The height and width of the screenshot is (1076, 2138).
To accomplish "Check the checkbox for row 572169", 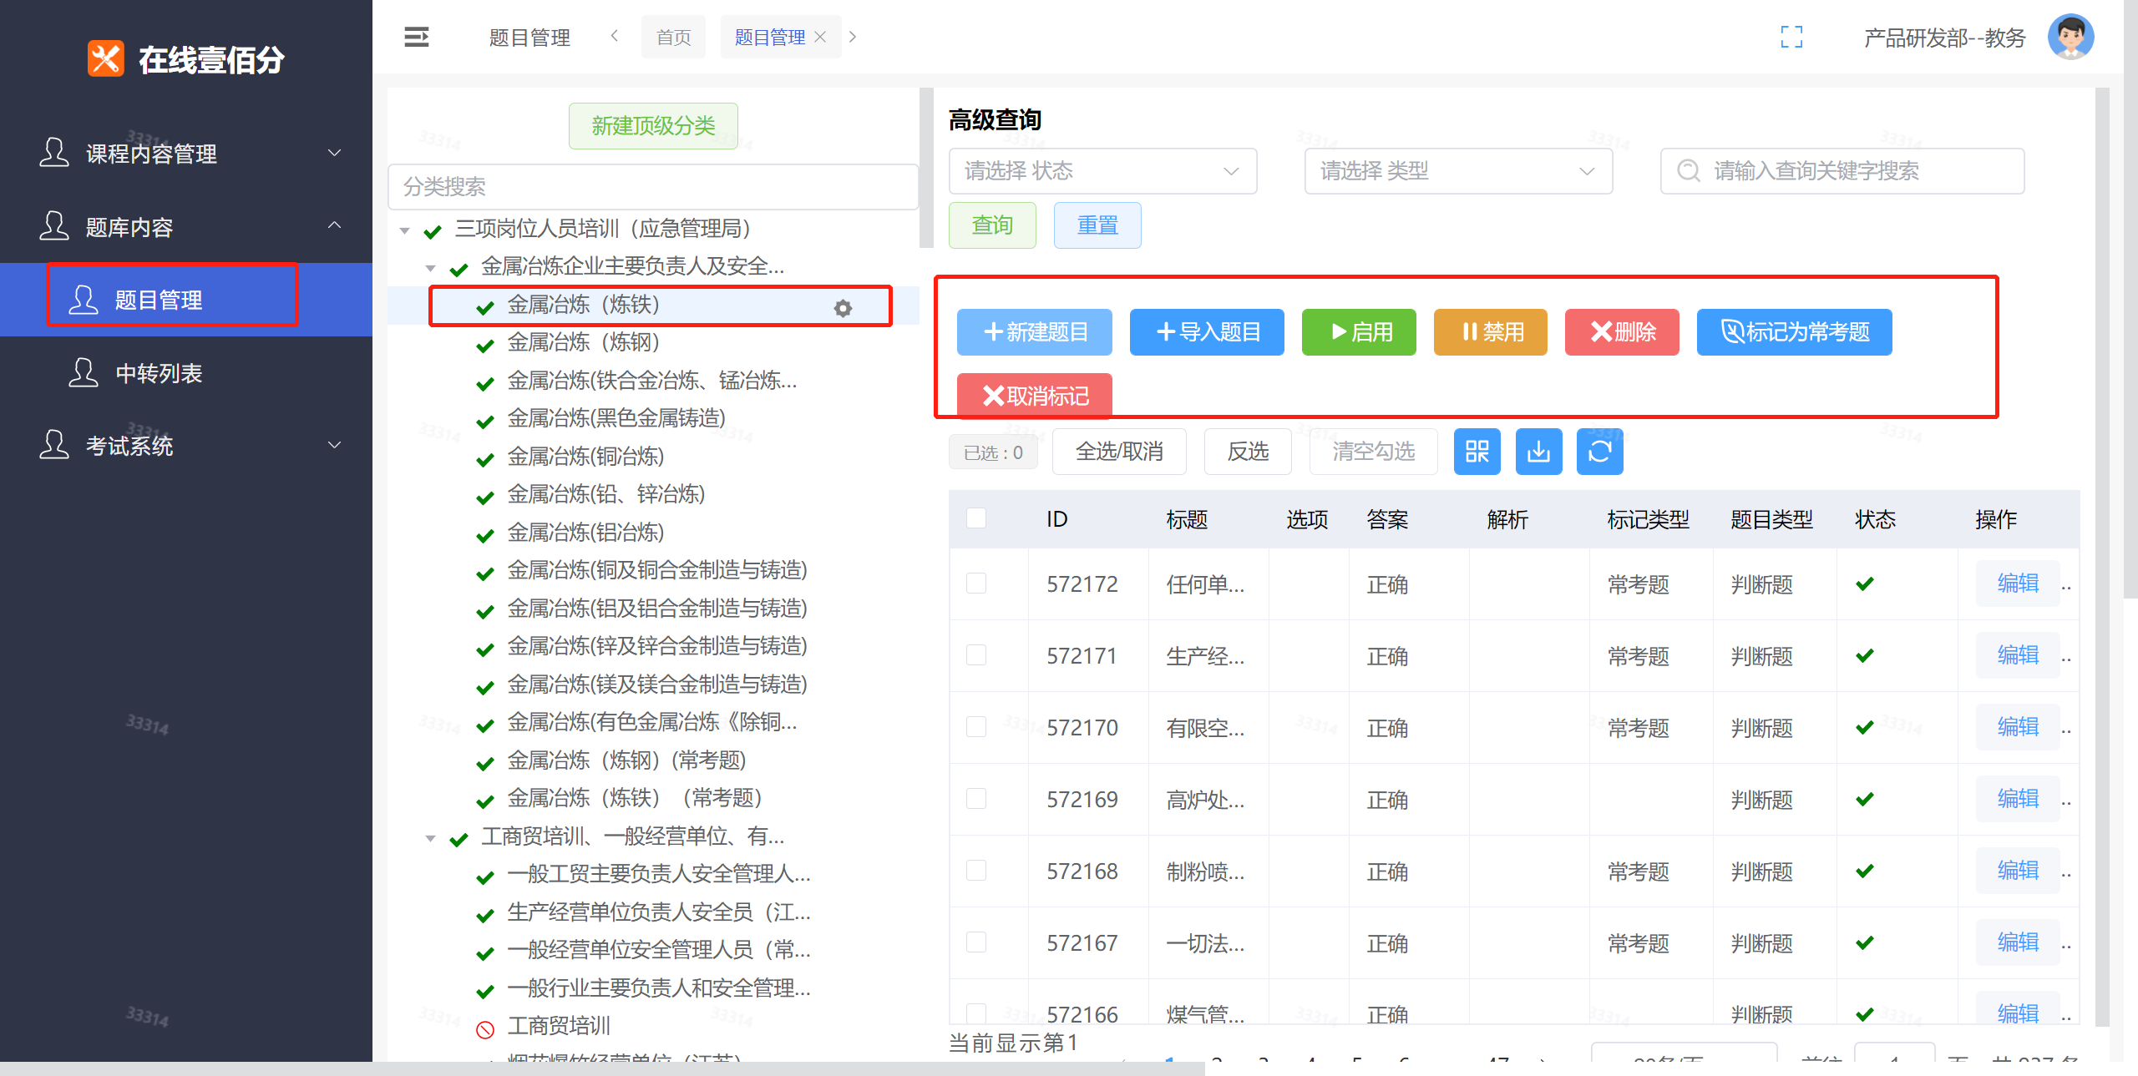I will 975,798.
